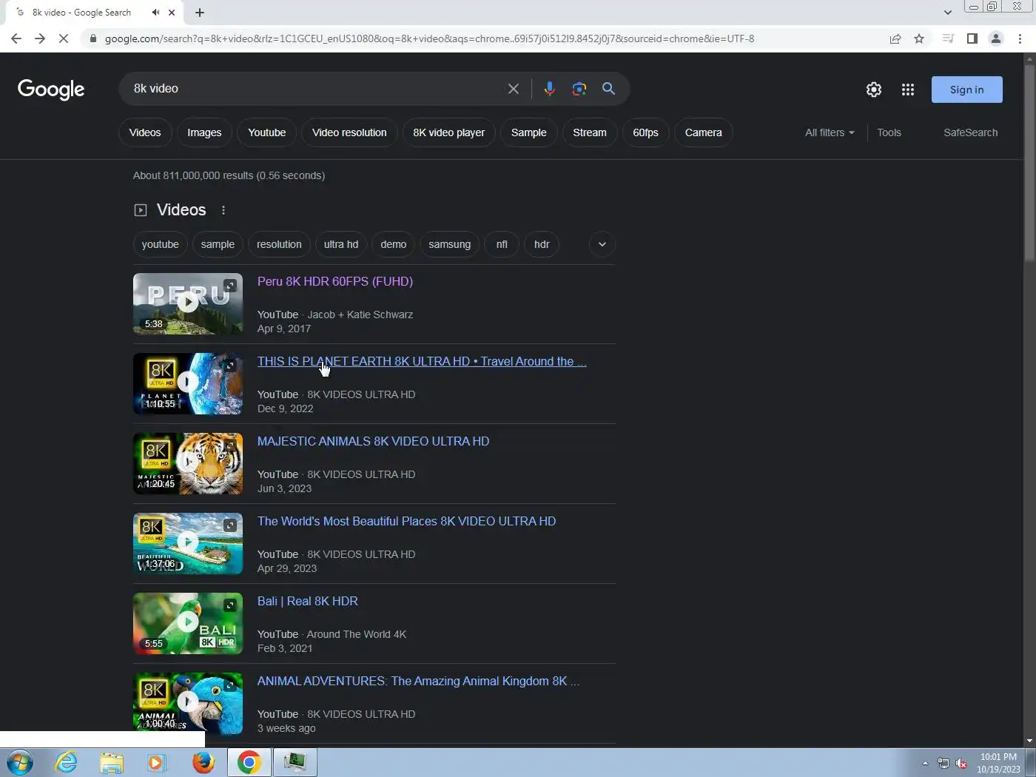Open a new tab
The height and width of the screenshot is (777, 1036).
pos(200,13)
